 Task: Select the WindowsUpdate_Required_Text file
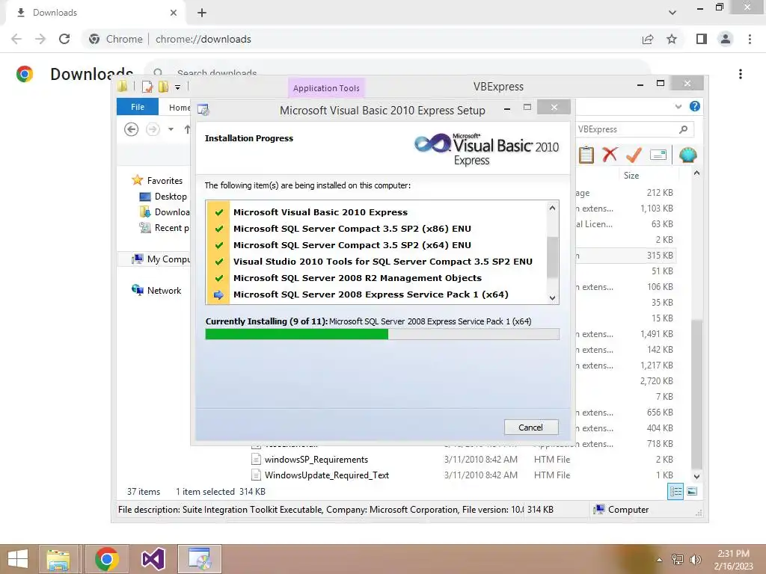pyautogui.click(x=326, y=475)
